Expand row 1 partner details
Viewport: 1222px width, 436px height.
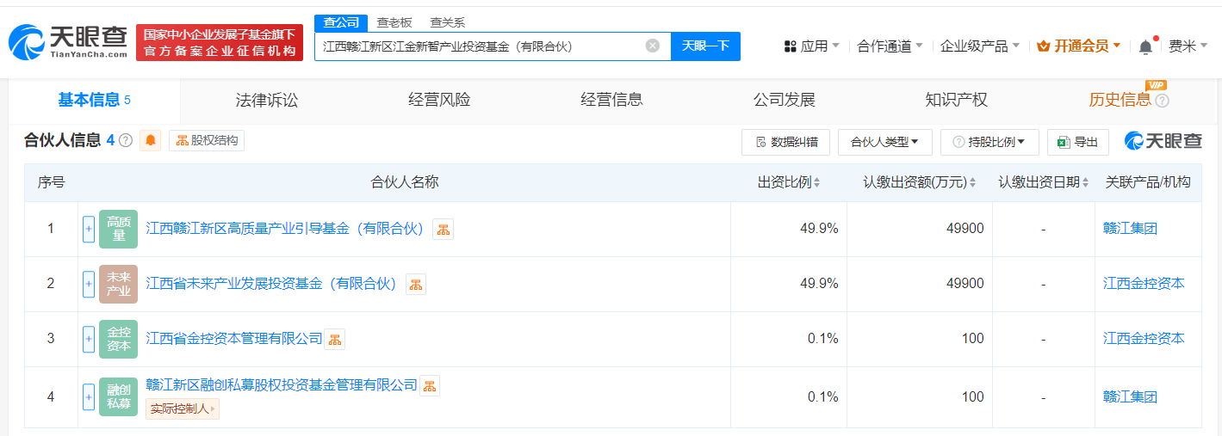click(x=89, y=229)
